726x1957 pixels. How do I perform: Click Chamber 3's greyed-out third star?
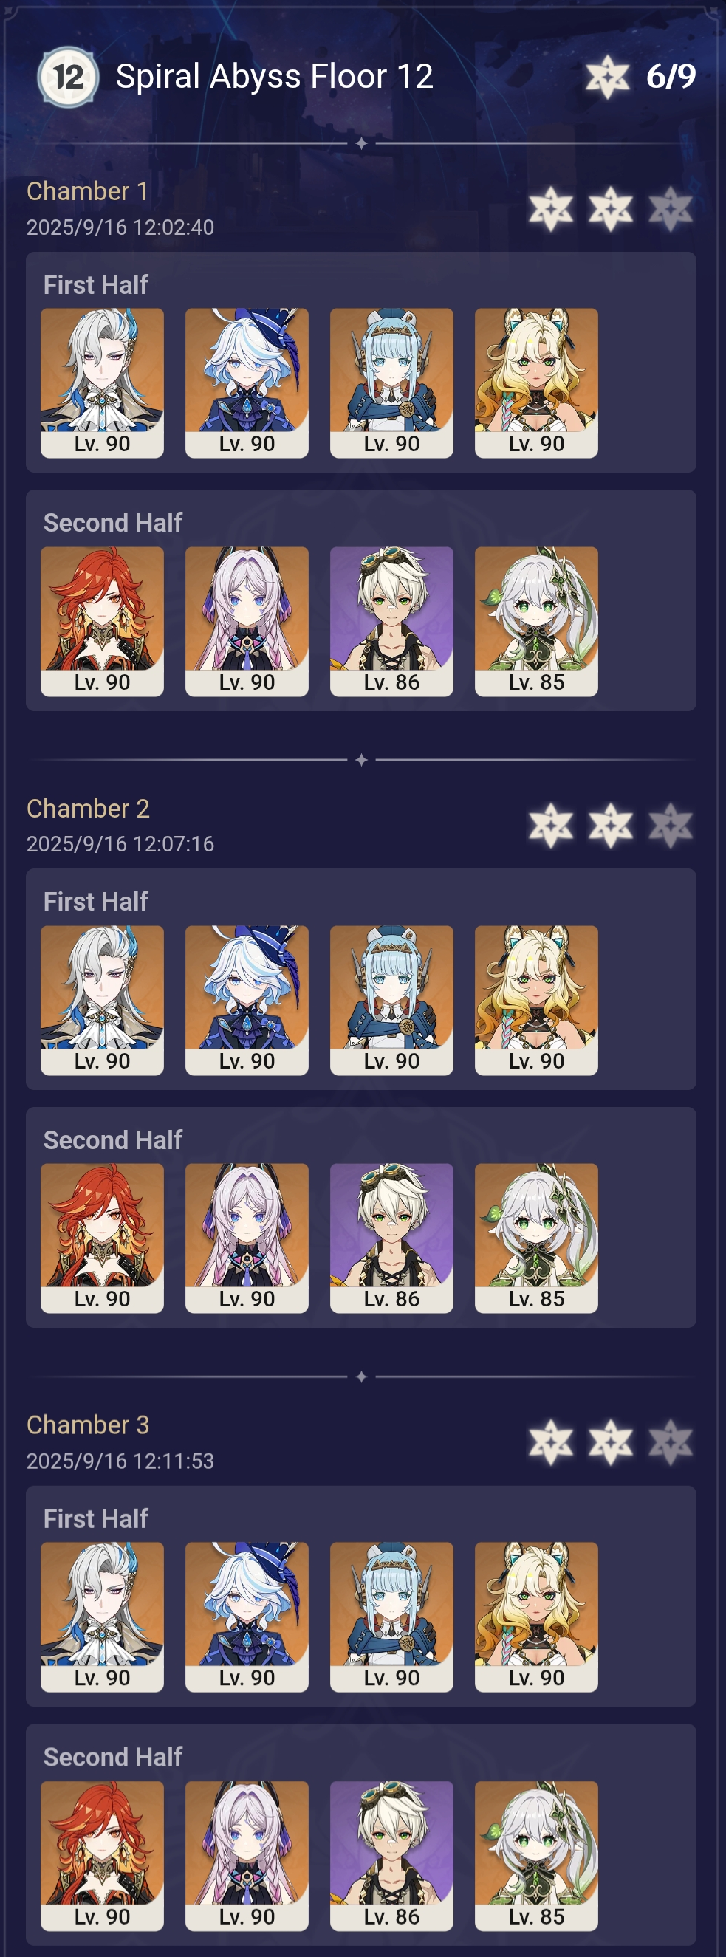(671, 1442)
